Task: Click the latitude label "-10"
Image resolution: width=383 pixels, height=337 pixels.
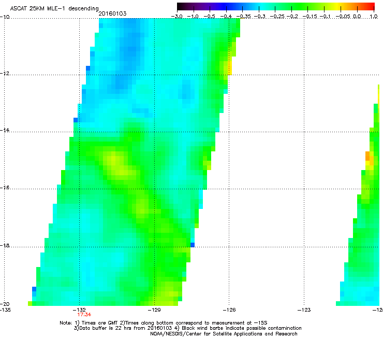Action: 5,17
